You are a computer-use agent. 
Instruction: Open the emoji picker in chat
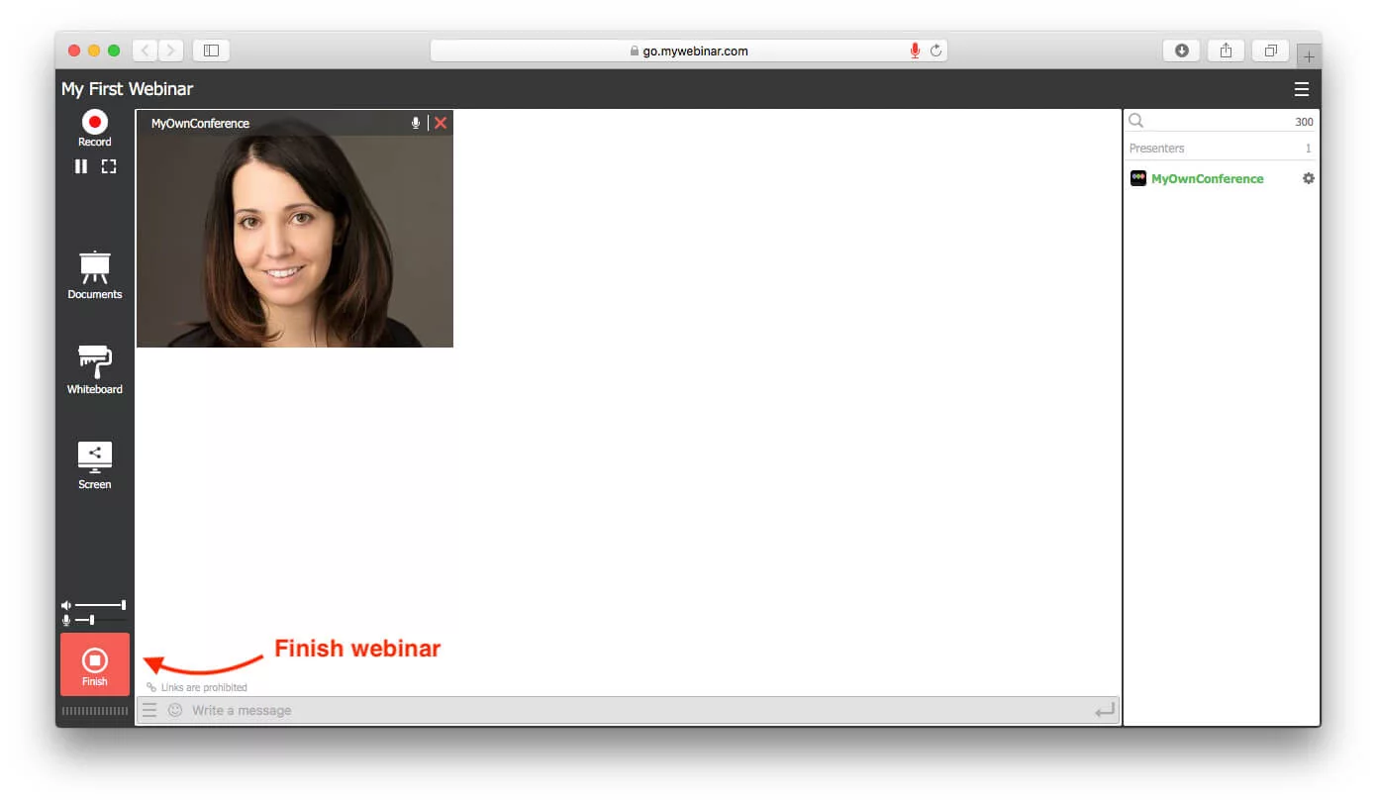tap(175, 710)
